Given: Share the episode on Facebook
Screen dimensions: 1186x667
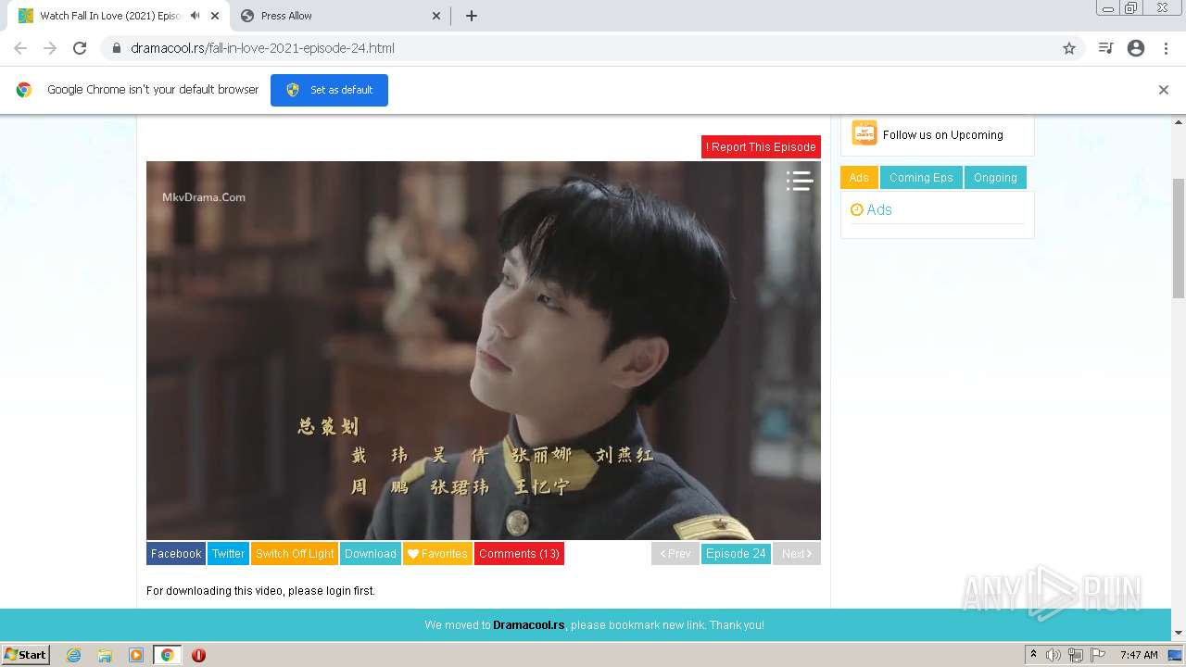Looking at the screenshot, I should (176, 554).
